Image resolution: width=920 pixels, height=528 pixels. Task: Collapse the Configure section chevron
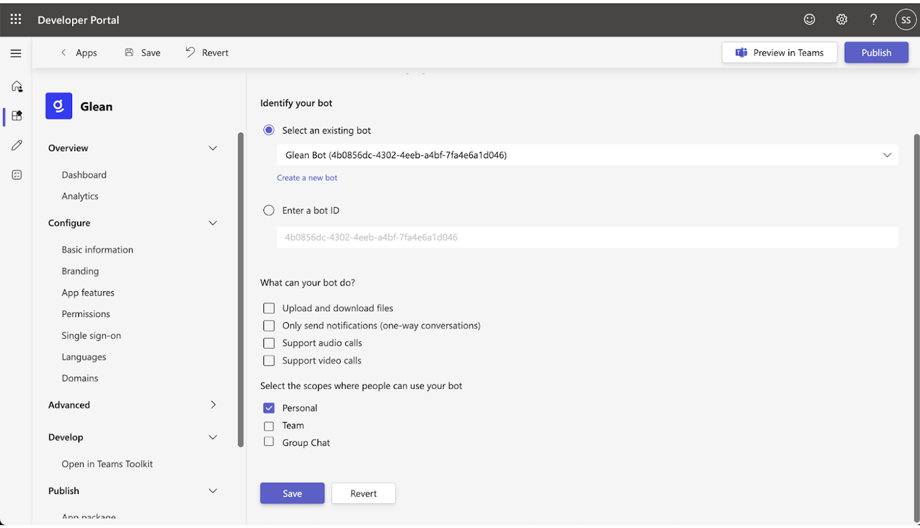(x=213, y=223)
